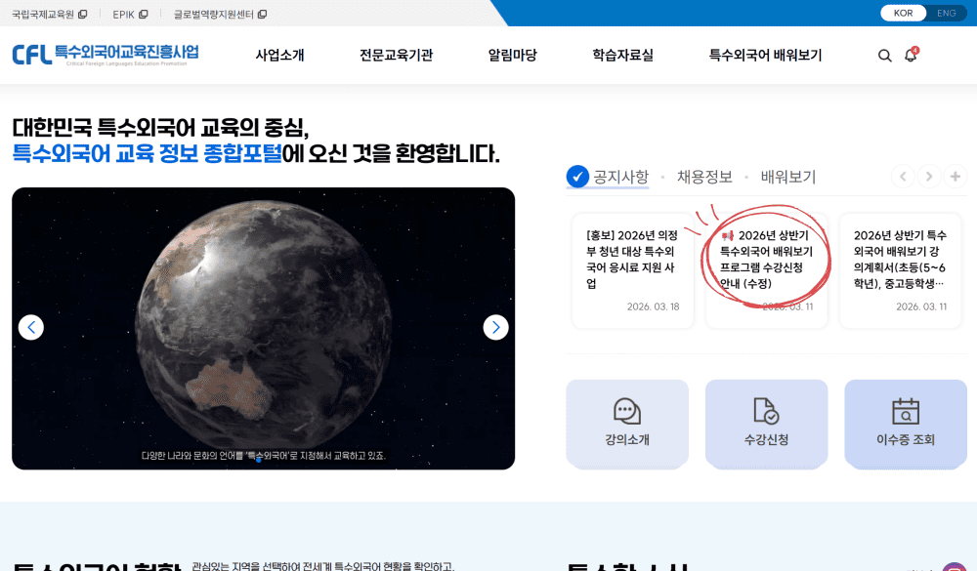
Task: Advance the banner with the right arrow
Action: pyautogui.click(x=495, y=327)
